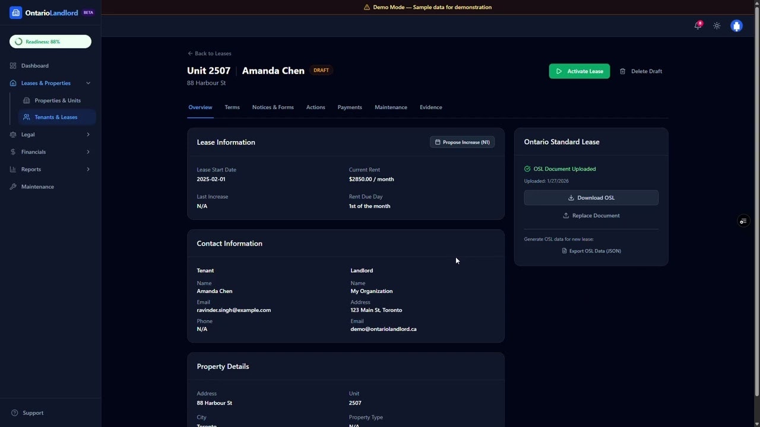Open the notifications bell

click(698, 26)
